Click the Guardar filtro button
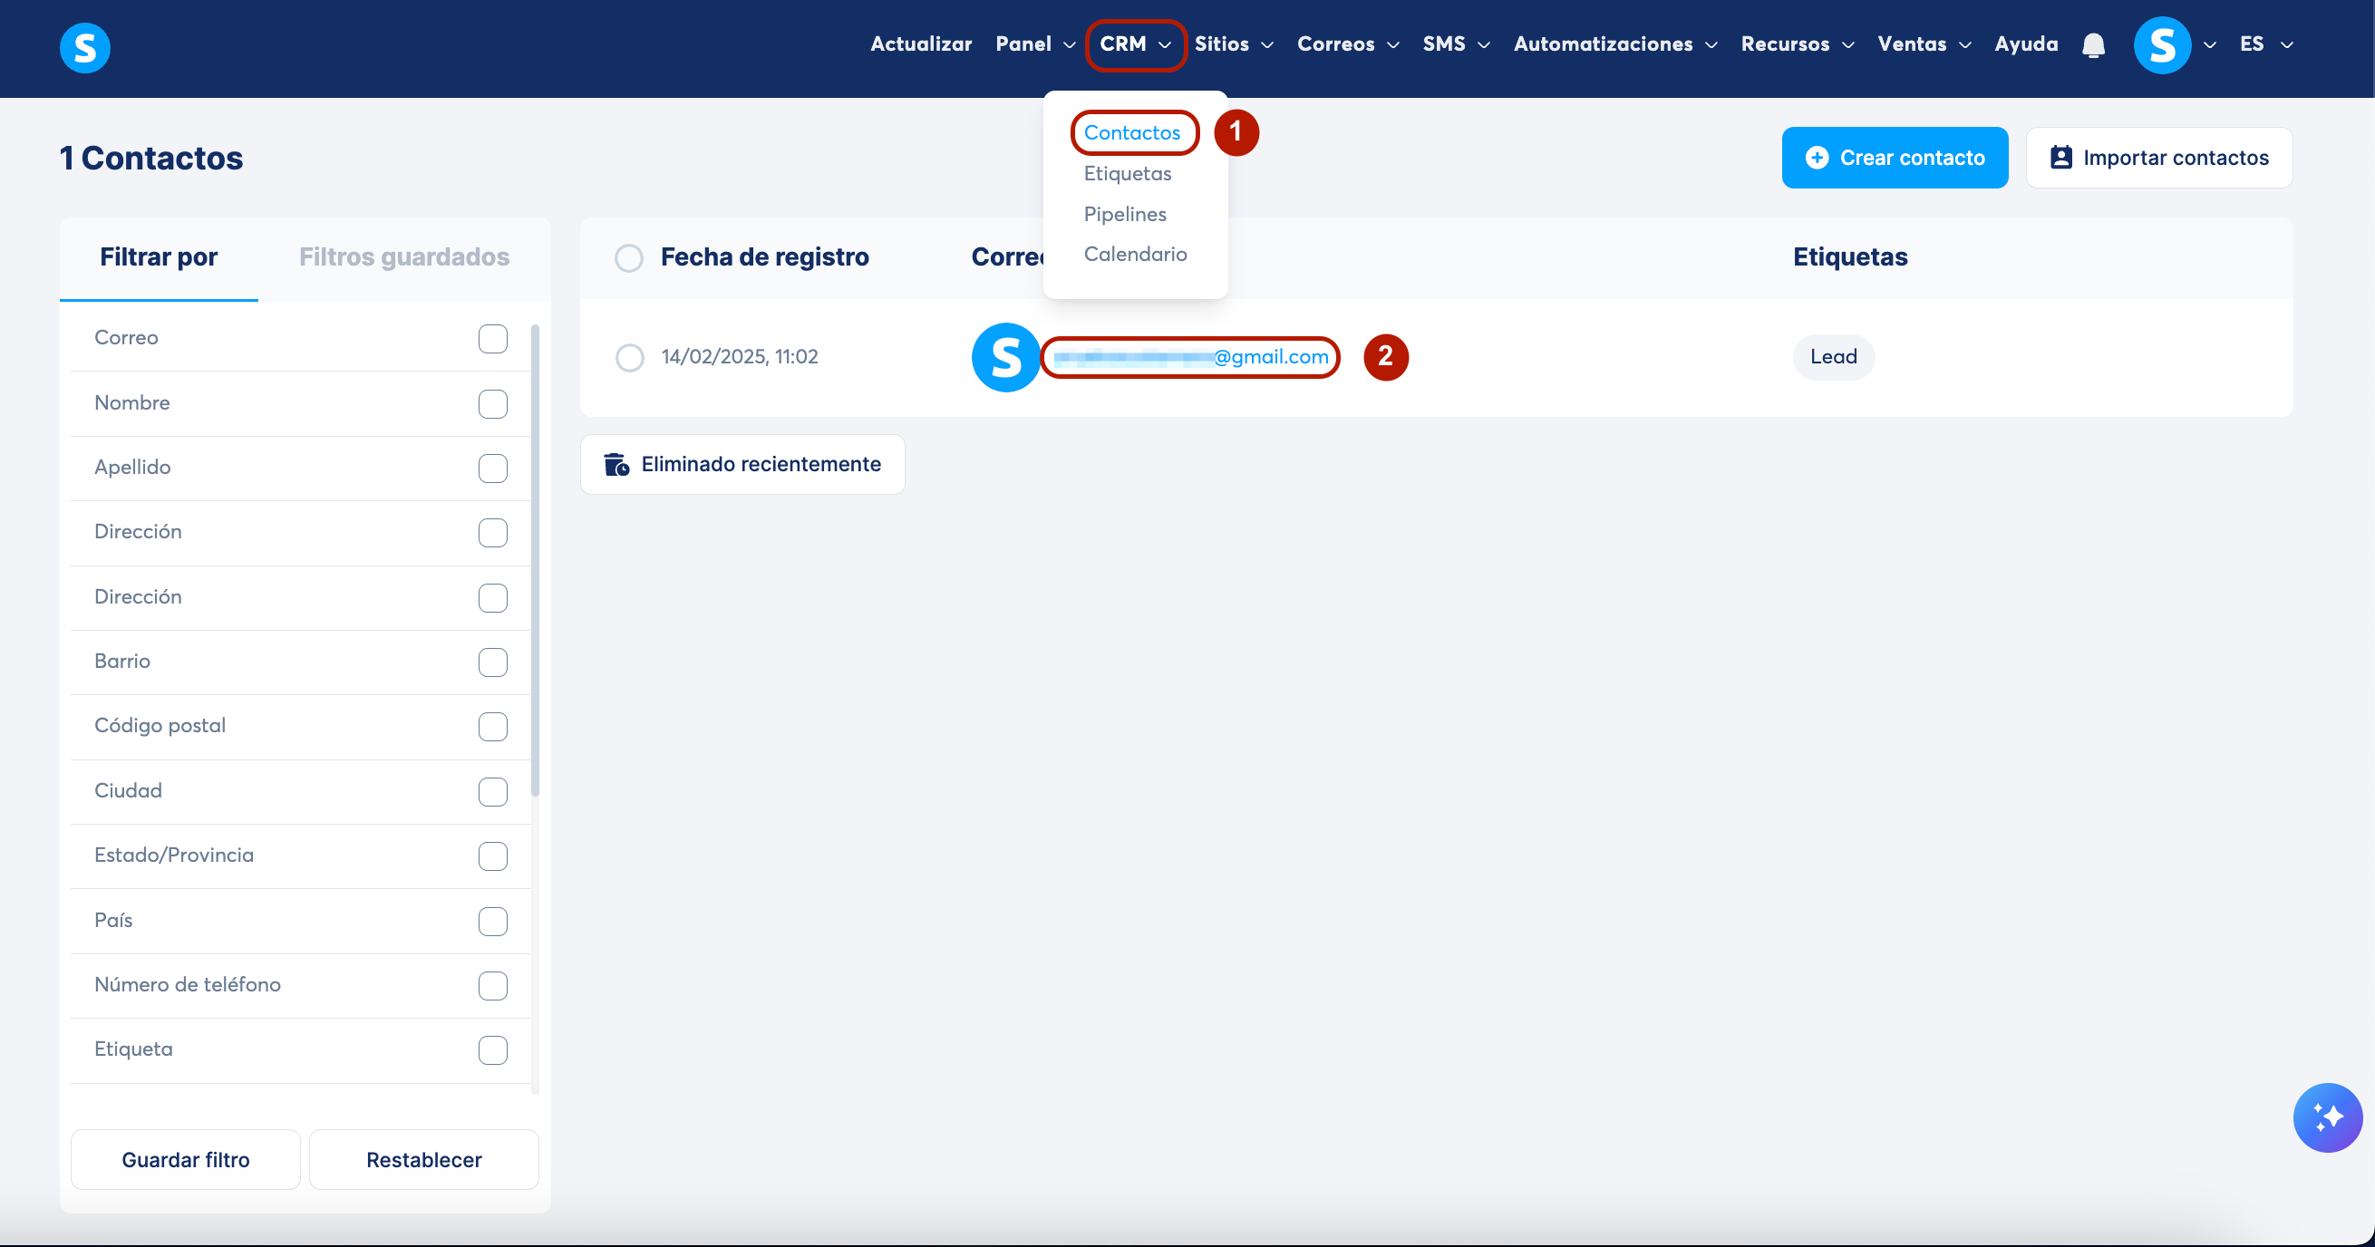 185,1159
